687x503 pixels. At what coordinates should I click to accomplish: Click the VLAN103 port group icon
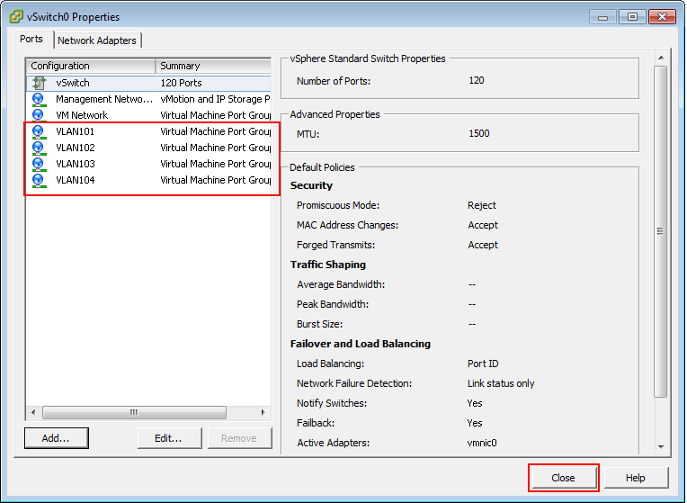coord(39,165)
